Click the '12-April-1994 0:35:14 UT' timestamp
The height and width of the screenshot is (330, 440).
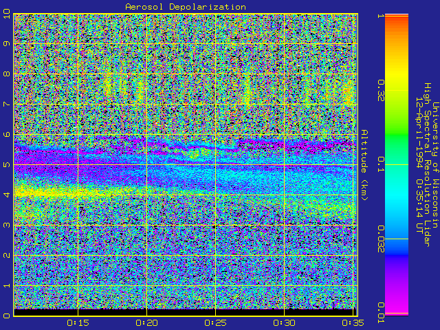point(419,165)
